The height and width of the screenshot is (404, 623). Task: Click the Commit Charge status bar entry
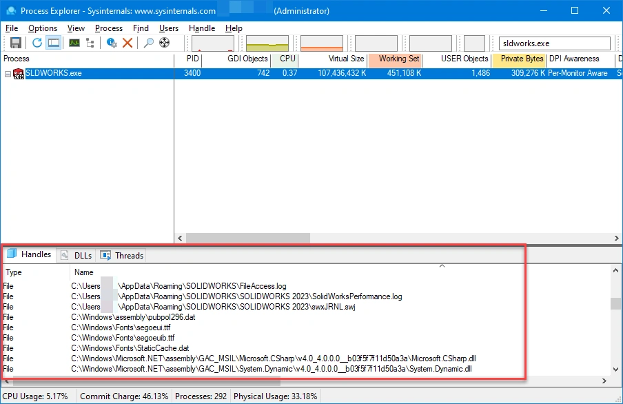[124, 396]
